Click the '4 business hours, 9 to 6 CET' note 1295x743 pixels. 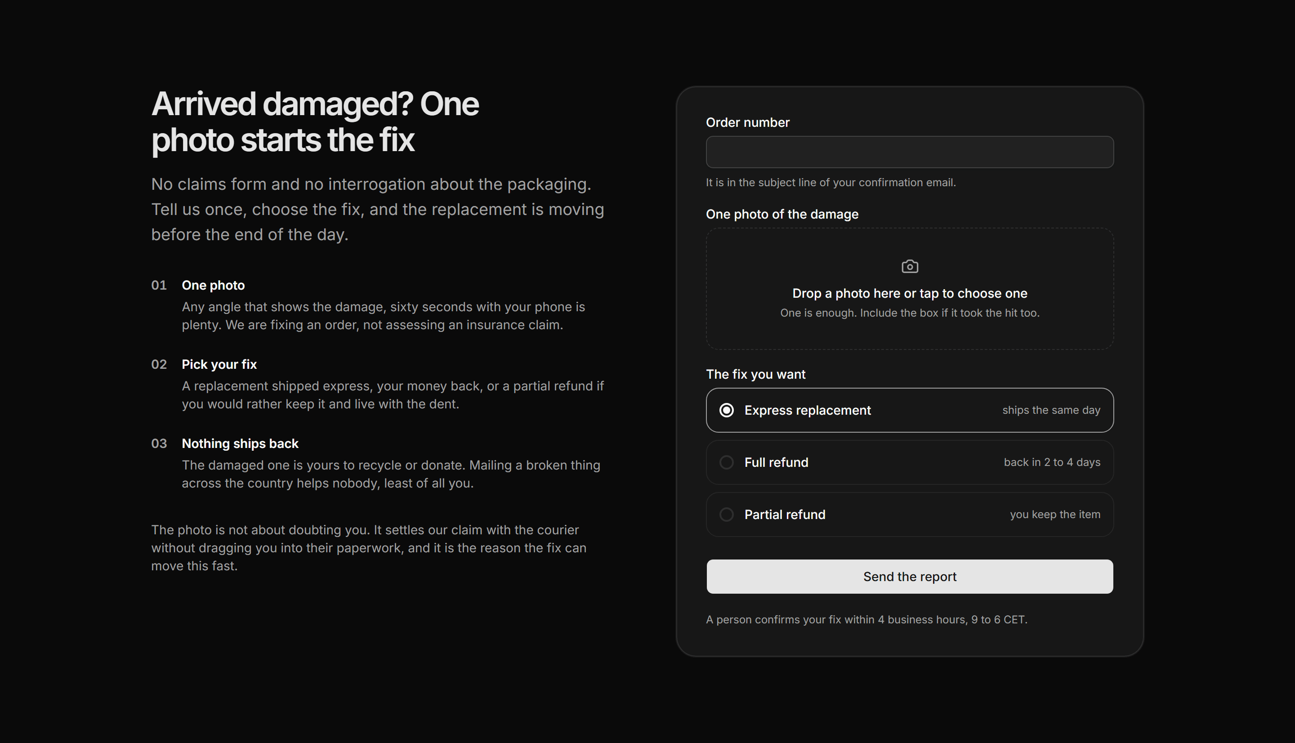click(x=866, y=619)
